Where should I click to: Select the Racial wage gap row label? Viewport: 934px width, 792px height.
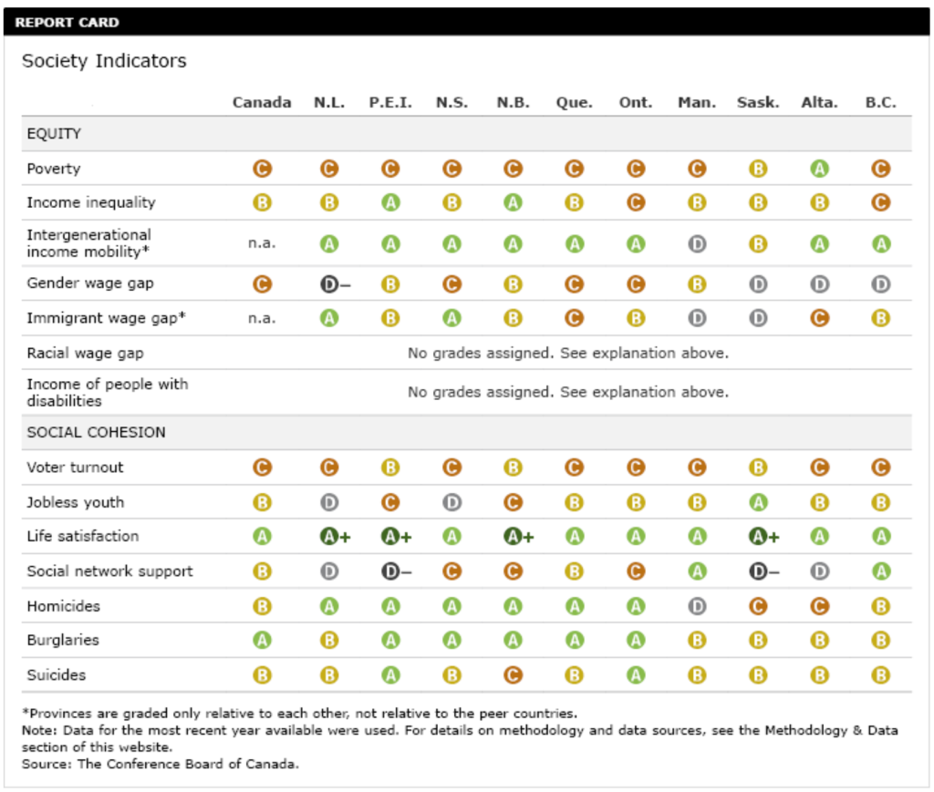(85, 353)
